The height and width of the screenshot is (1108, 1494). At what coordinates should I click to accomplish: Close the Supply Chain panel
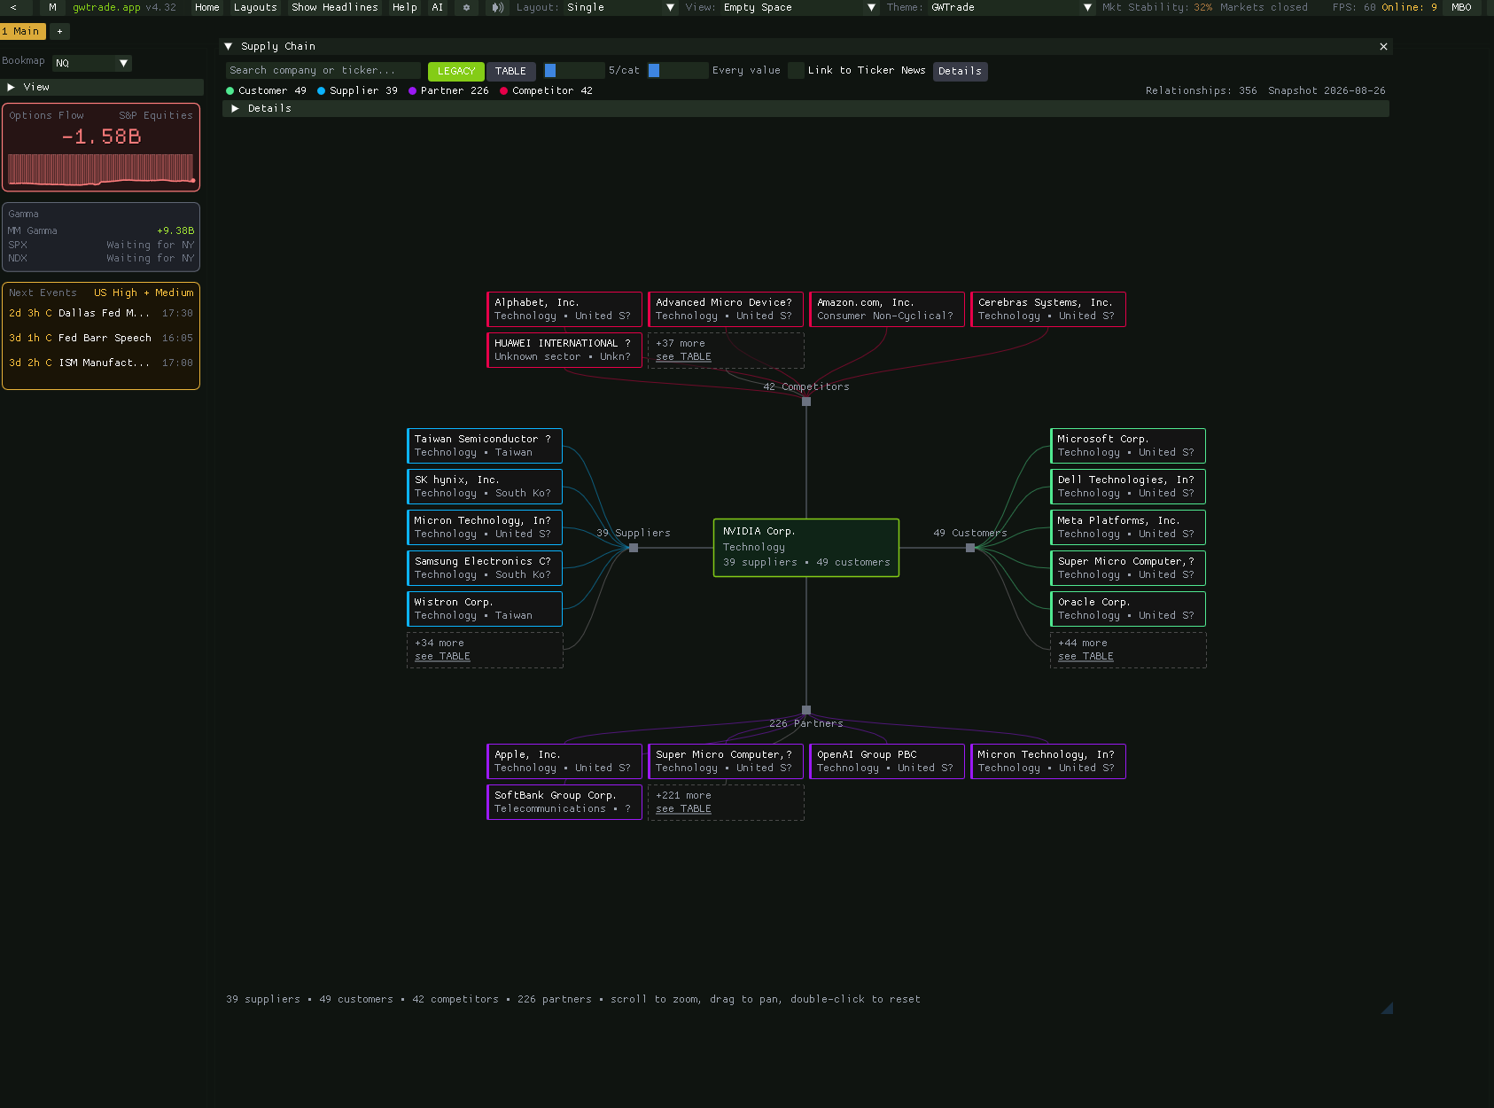[1383, 46]
